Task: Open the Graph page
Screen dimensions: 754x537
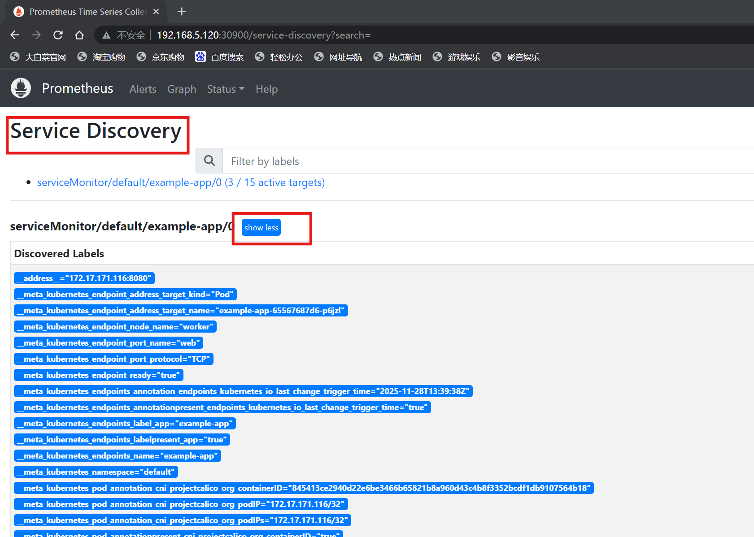Action: [x=182, y=89]
